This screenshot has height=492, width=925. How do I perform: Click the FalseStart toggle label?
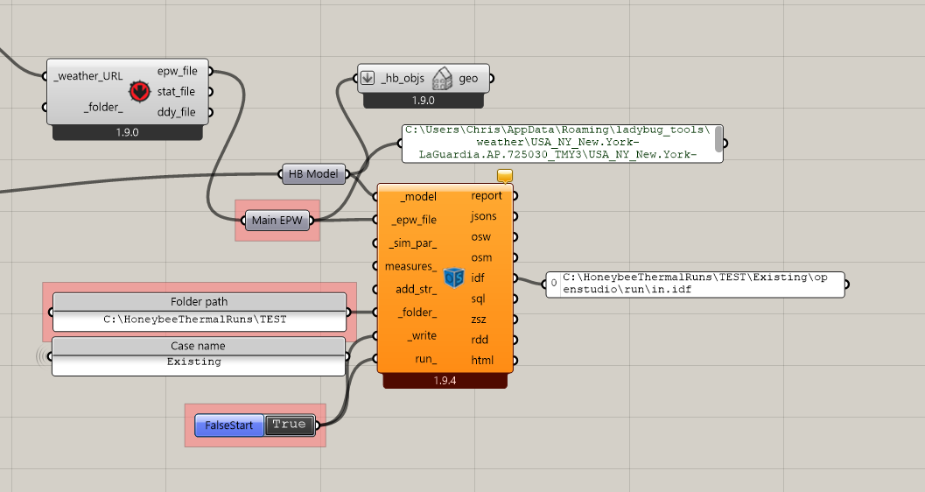228,425
